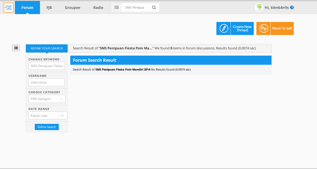Screen dimensions: 317x169
Task: Click the Kaskus logo icon
Action: (x=9, y=8)
